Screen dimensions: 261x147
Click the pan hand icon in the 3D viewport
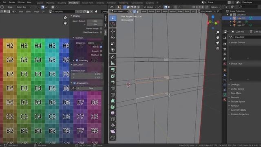click(x=217, y=38)
